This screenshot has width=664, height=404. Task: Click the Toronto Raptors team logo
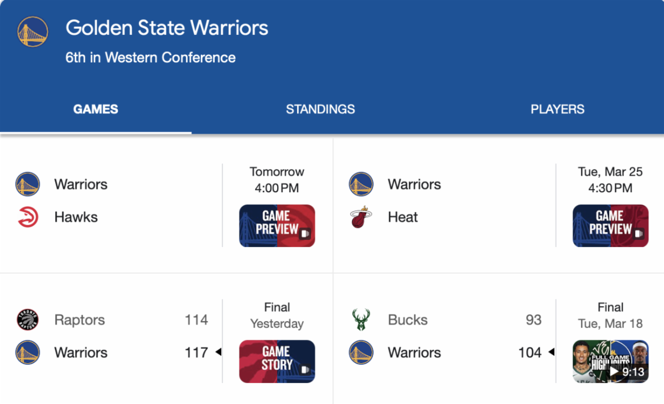[28, 320]
